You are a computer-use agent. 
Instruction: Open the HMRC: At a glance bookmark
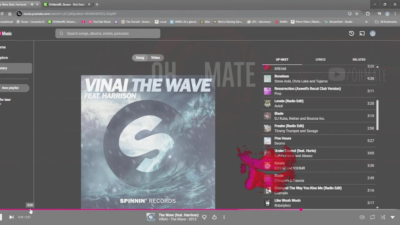click(x=183, y=22)
